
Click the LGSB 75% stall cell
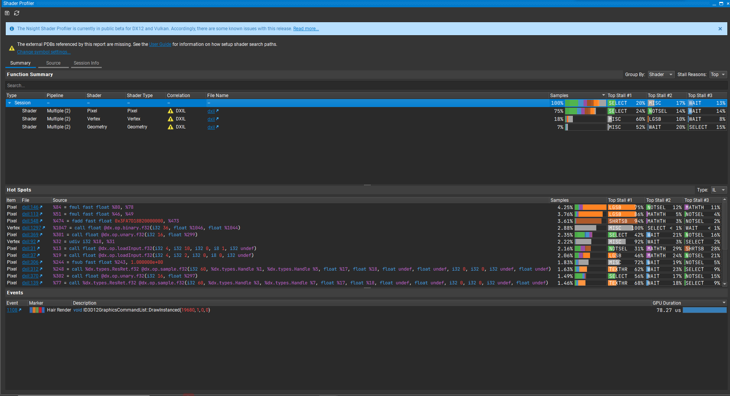(x=626, y=207)
